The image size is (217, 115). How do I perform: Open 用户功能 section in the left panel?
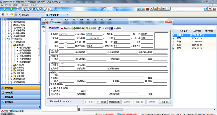[20, 92]
